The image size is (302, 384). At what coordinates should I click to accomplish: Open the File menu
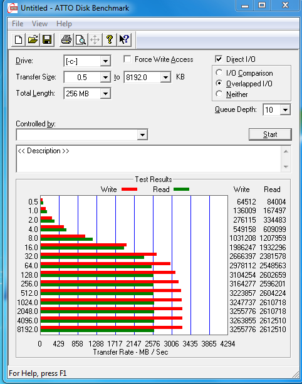(18, 24)
